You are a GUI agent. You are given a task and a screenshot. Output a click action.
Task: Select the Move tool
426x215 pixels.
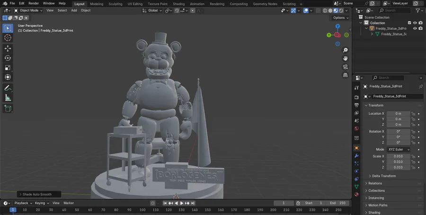tap(8, 48)
